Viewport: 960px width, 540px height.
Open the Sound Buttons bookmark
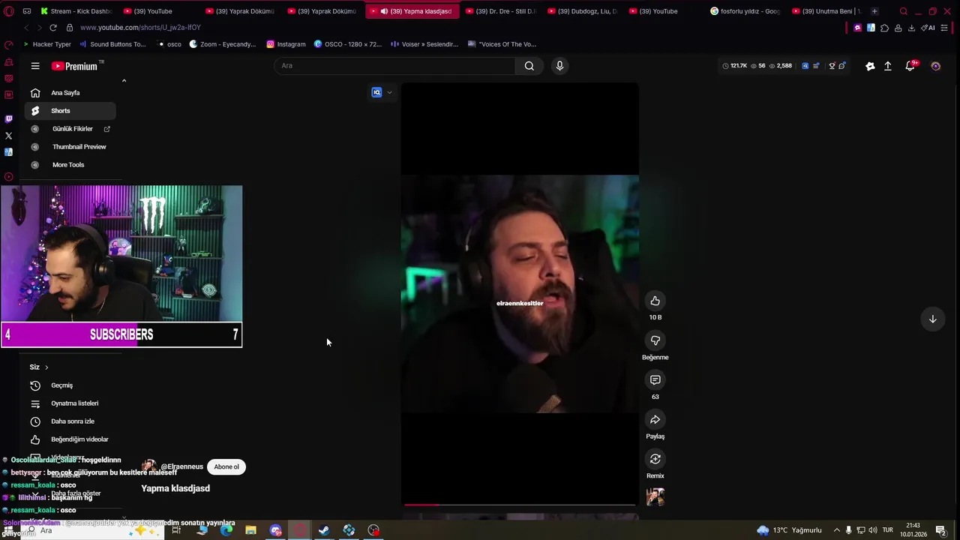112,44
